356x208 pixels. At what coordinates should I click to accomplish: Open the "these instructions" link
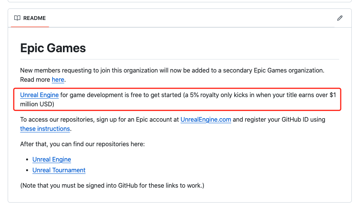(45, 129)
